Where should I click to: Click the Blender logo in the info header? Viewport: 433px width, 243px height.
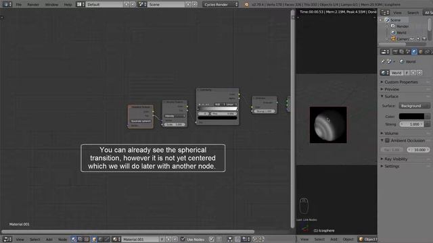pyautogui.click(x=246, y=5)
